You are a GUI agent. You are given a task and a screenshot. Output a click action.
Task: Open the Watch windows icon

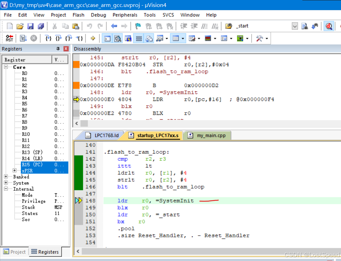click(160, 39)
